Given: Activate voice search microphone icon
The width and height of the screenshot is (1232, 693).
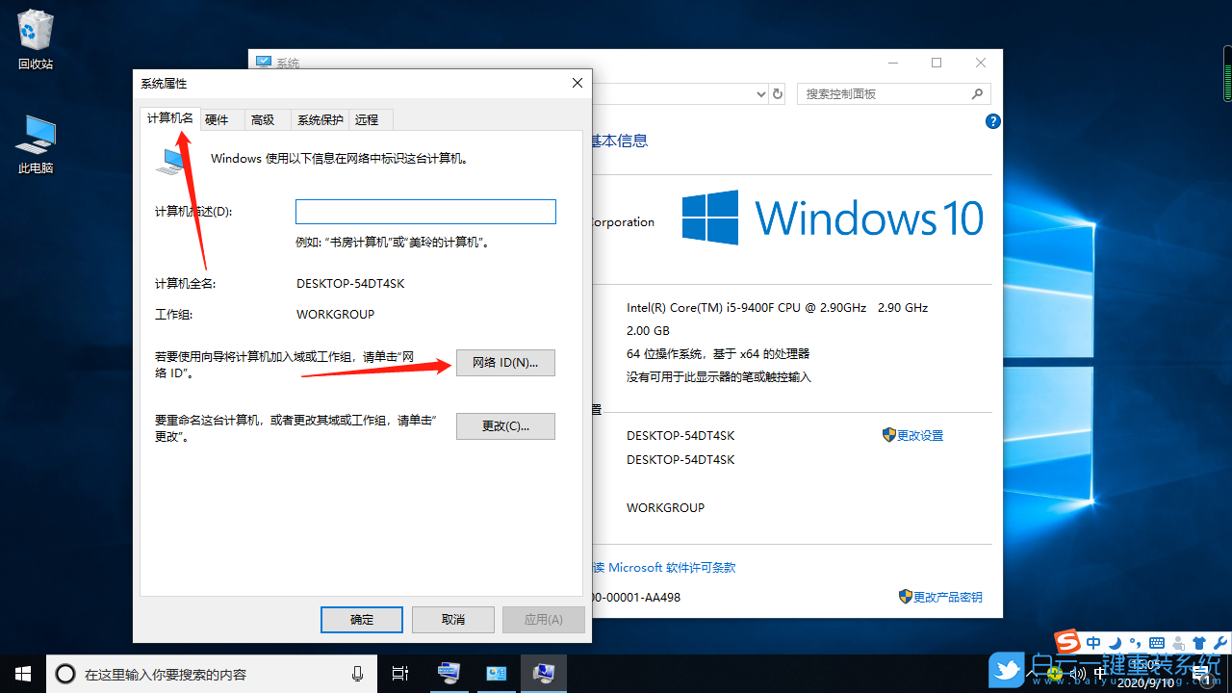Looking at the screenshot, I should 357,674.
